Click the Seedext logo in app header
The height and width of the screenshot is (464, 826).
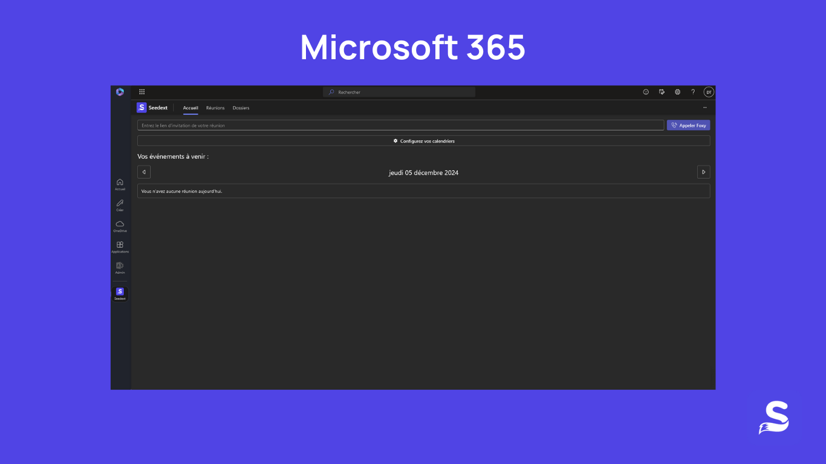coord(141,108)
